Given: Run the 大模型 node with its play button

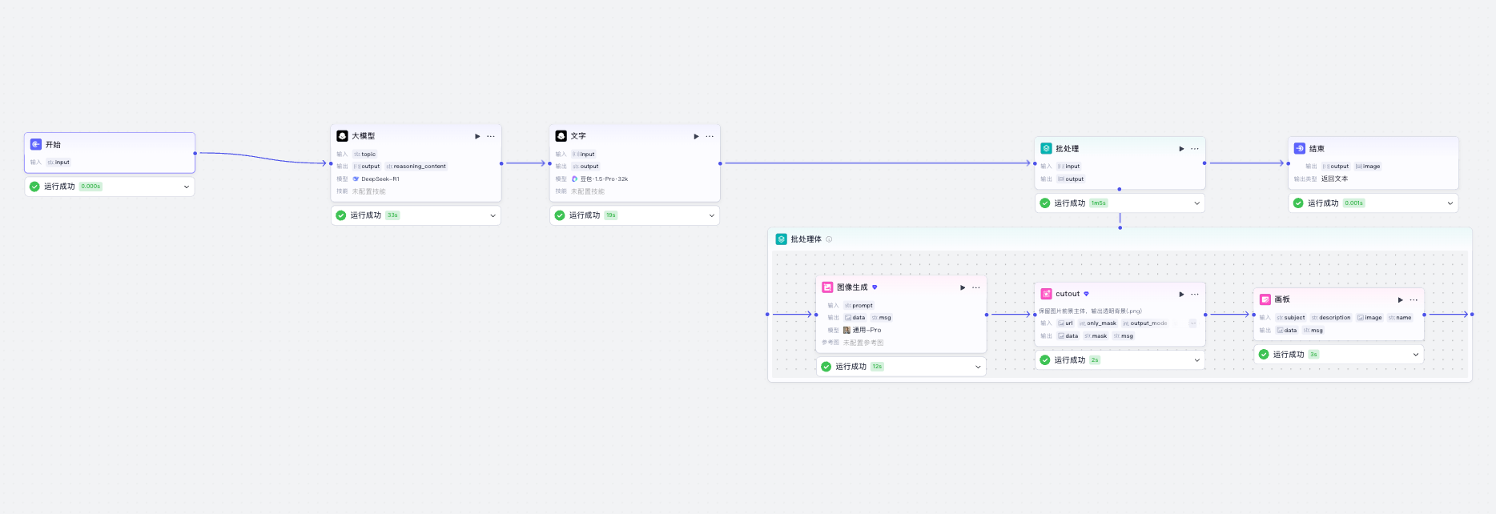Looking at the screenshot, I should [x=477, y=136].
